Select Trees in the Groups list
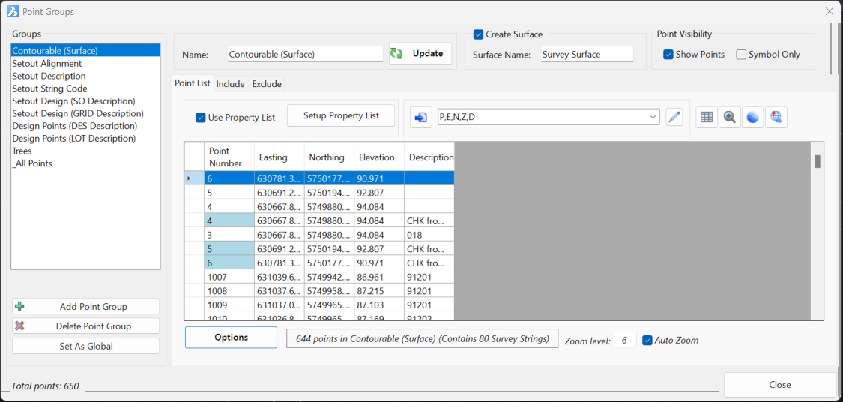The width and height of the screenshot is (843, 402). coord(22,151)
